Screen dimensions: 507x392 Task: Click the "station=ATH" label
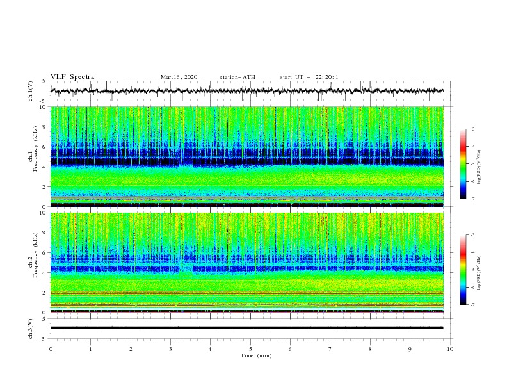(x=237, y=77)
